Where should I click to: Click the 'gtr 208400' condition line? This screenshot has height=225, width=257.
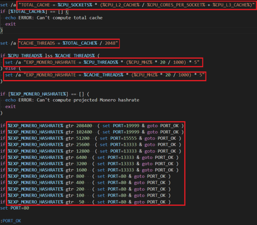[x=92, y=126]
